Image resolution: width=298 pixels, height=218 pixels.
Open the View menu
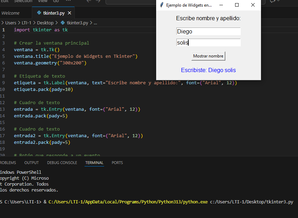pos(42,1)
